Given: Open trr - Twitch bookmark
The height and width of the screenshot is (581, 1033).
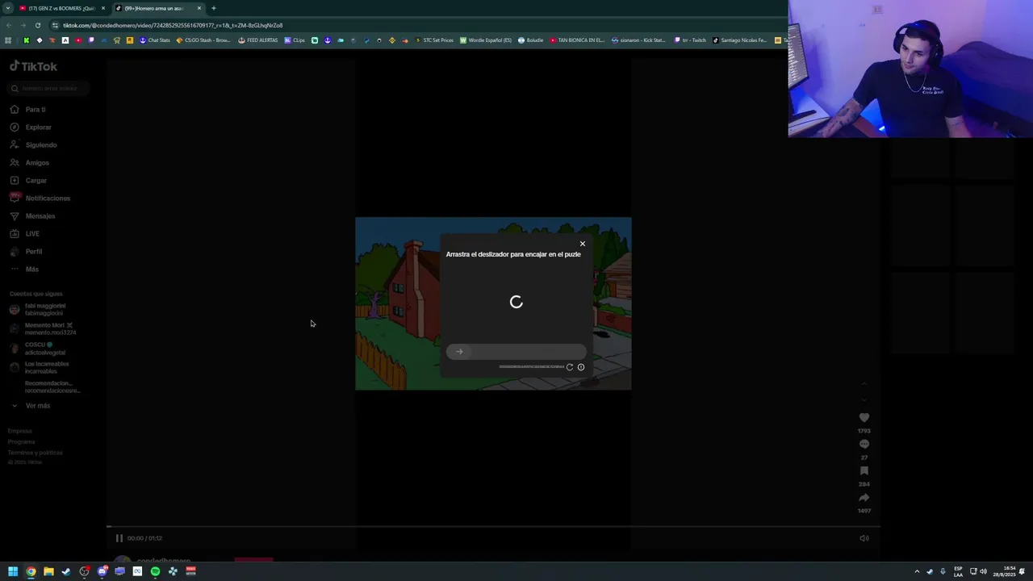Looking at the screenshot, I should point(690,40).
